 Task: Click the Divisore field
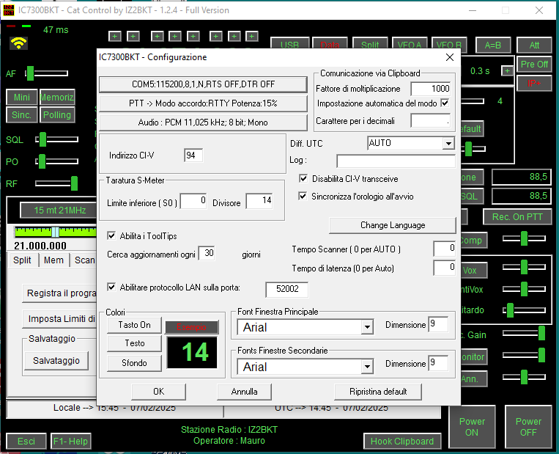coord(259,201)
